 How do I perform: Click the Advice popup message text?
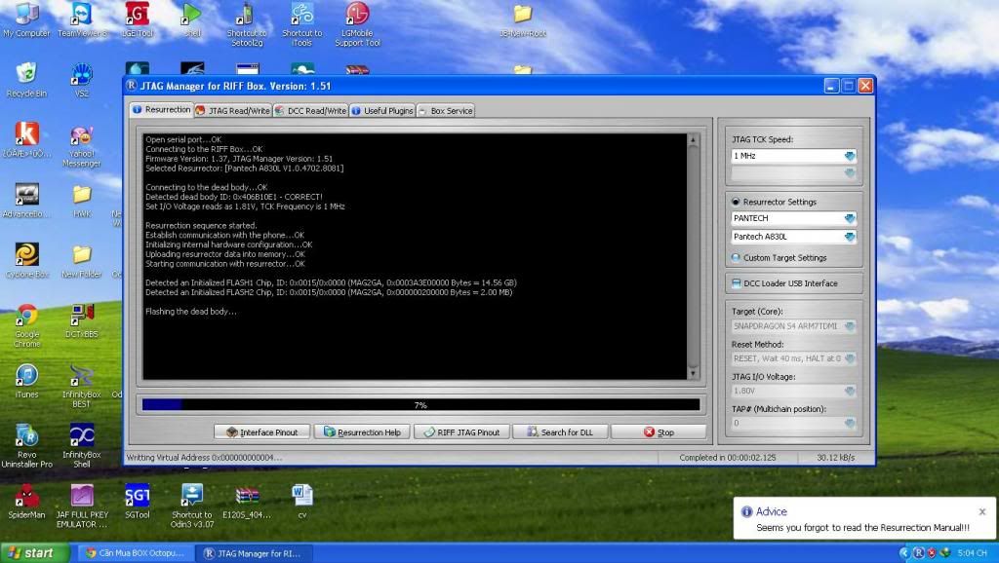click(862, 527)
